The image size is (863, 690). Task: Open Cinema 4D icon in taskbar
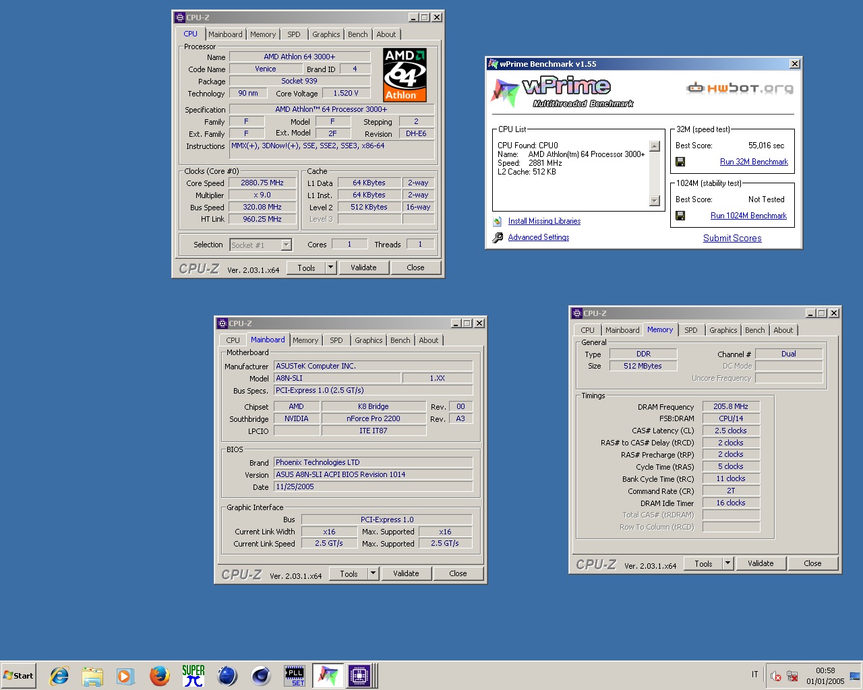(x=260, y=675)
